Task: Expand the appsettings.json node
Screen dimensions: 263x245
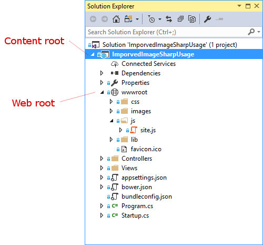Action: coord(102,178)
